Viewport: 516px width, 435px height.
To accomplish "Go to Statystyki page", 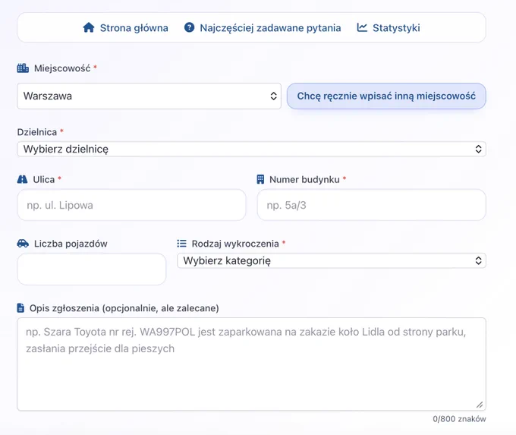I will coord(396,28).
